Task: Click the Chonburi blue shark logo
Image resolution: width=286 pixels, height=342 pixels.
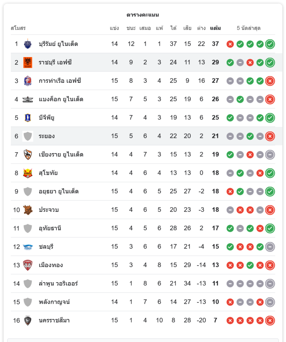Action: pyautogui.click(x=28, y=247)
